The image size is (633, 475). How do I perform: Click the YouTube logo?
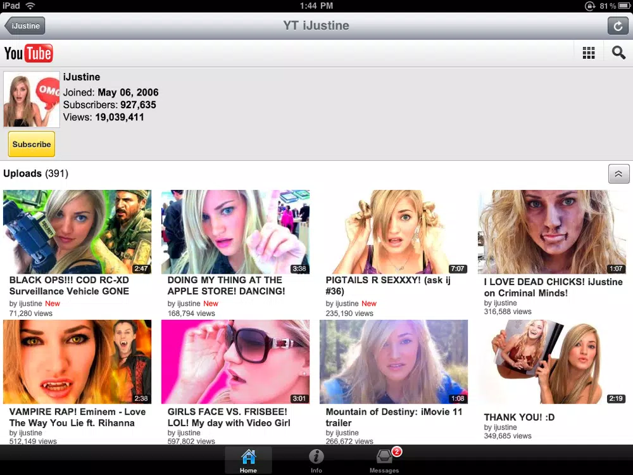point(28,53)
